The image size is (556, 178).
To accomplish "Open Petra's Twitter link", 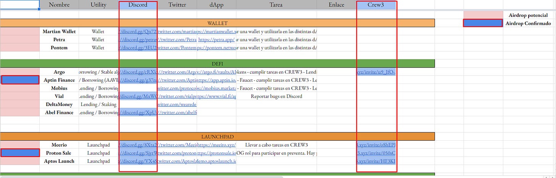I will click(x=177, y=39).
